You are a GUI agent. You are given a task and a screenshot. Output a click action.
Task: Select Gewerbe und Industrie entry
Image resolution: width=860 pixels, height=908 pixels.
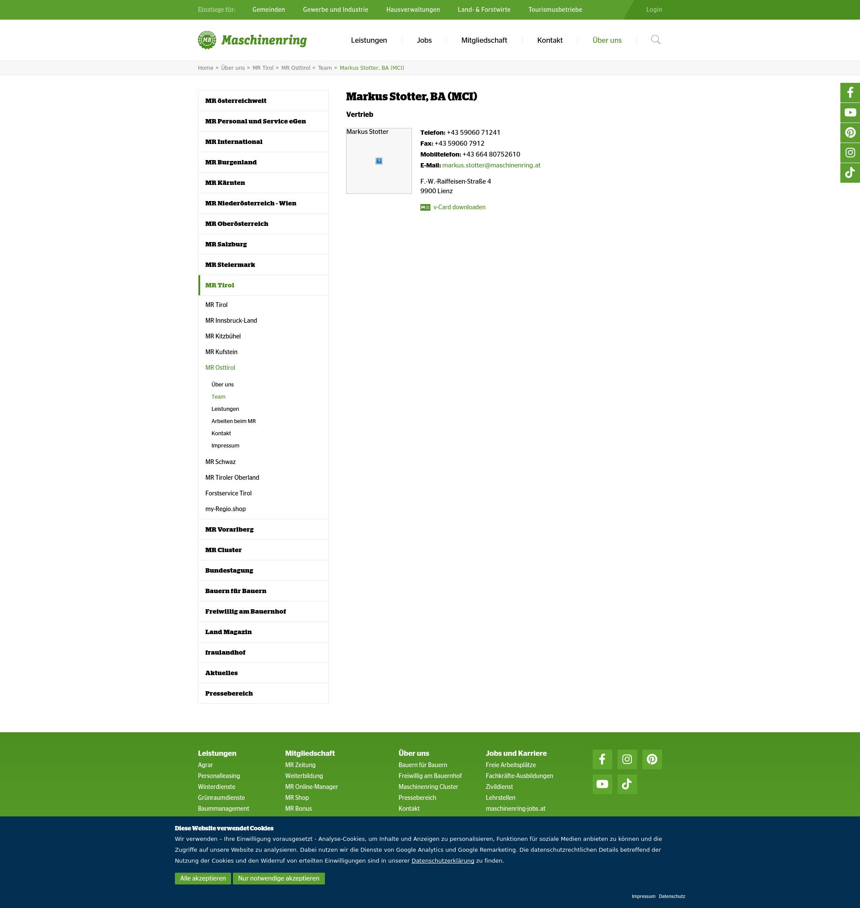[x=335, y=10]
